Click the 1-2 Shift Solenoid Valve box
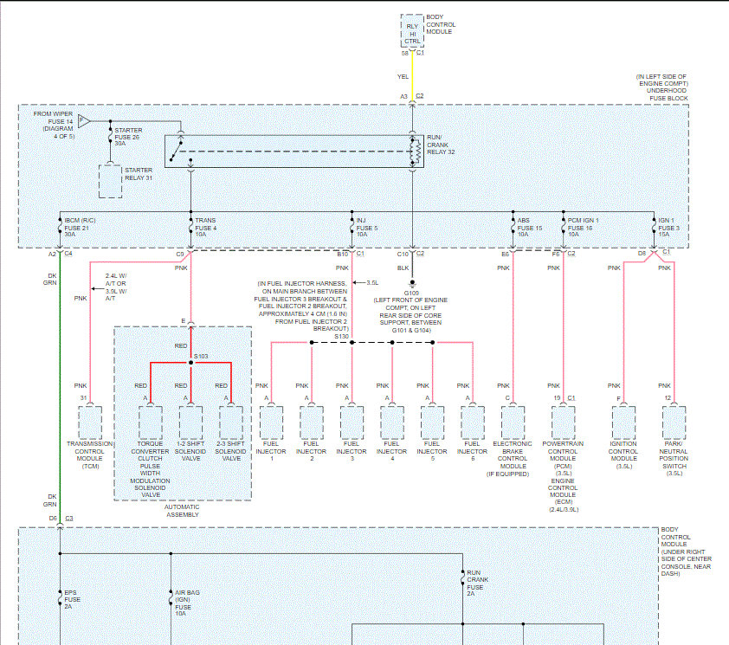Image resolution: width=729 pixels, height=645 pixels. (190, 422)
